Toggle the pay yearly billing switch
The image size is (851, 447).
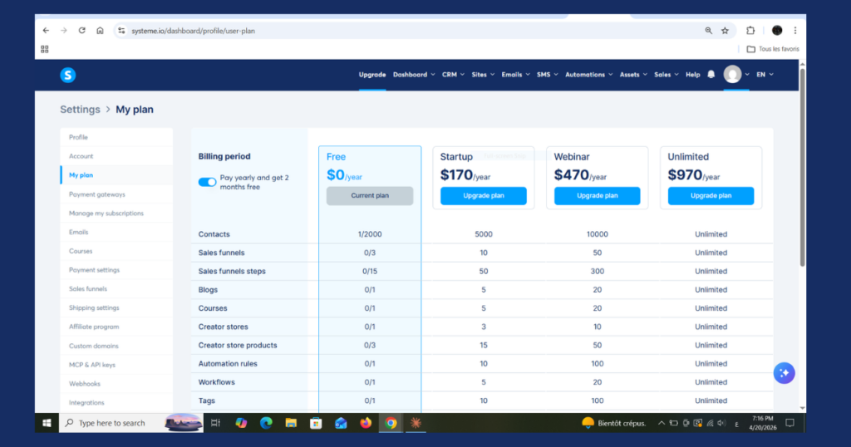[207, 182]
